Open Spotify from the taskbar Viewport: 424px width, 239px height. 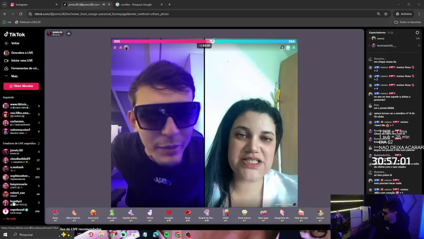166,235
